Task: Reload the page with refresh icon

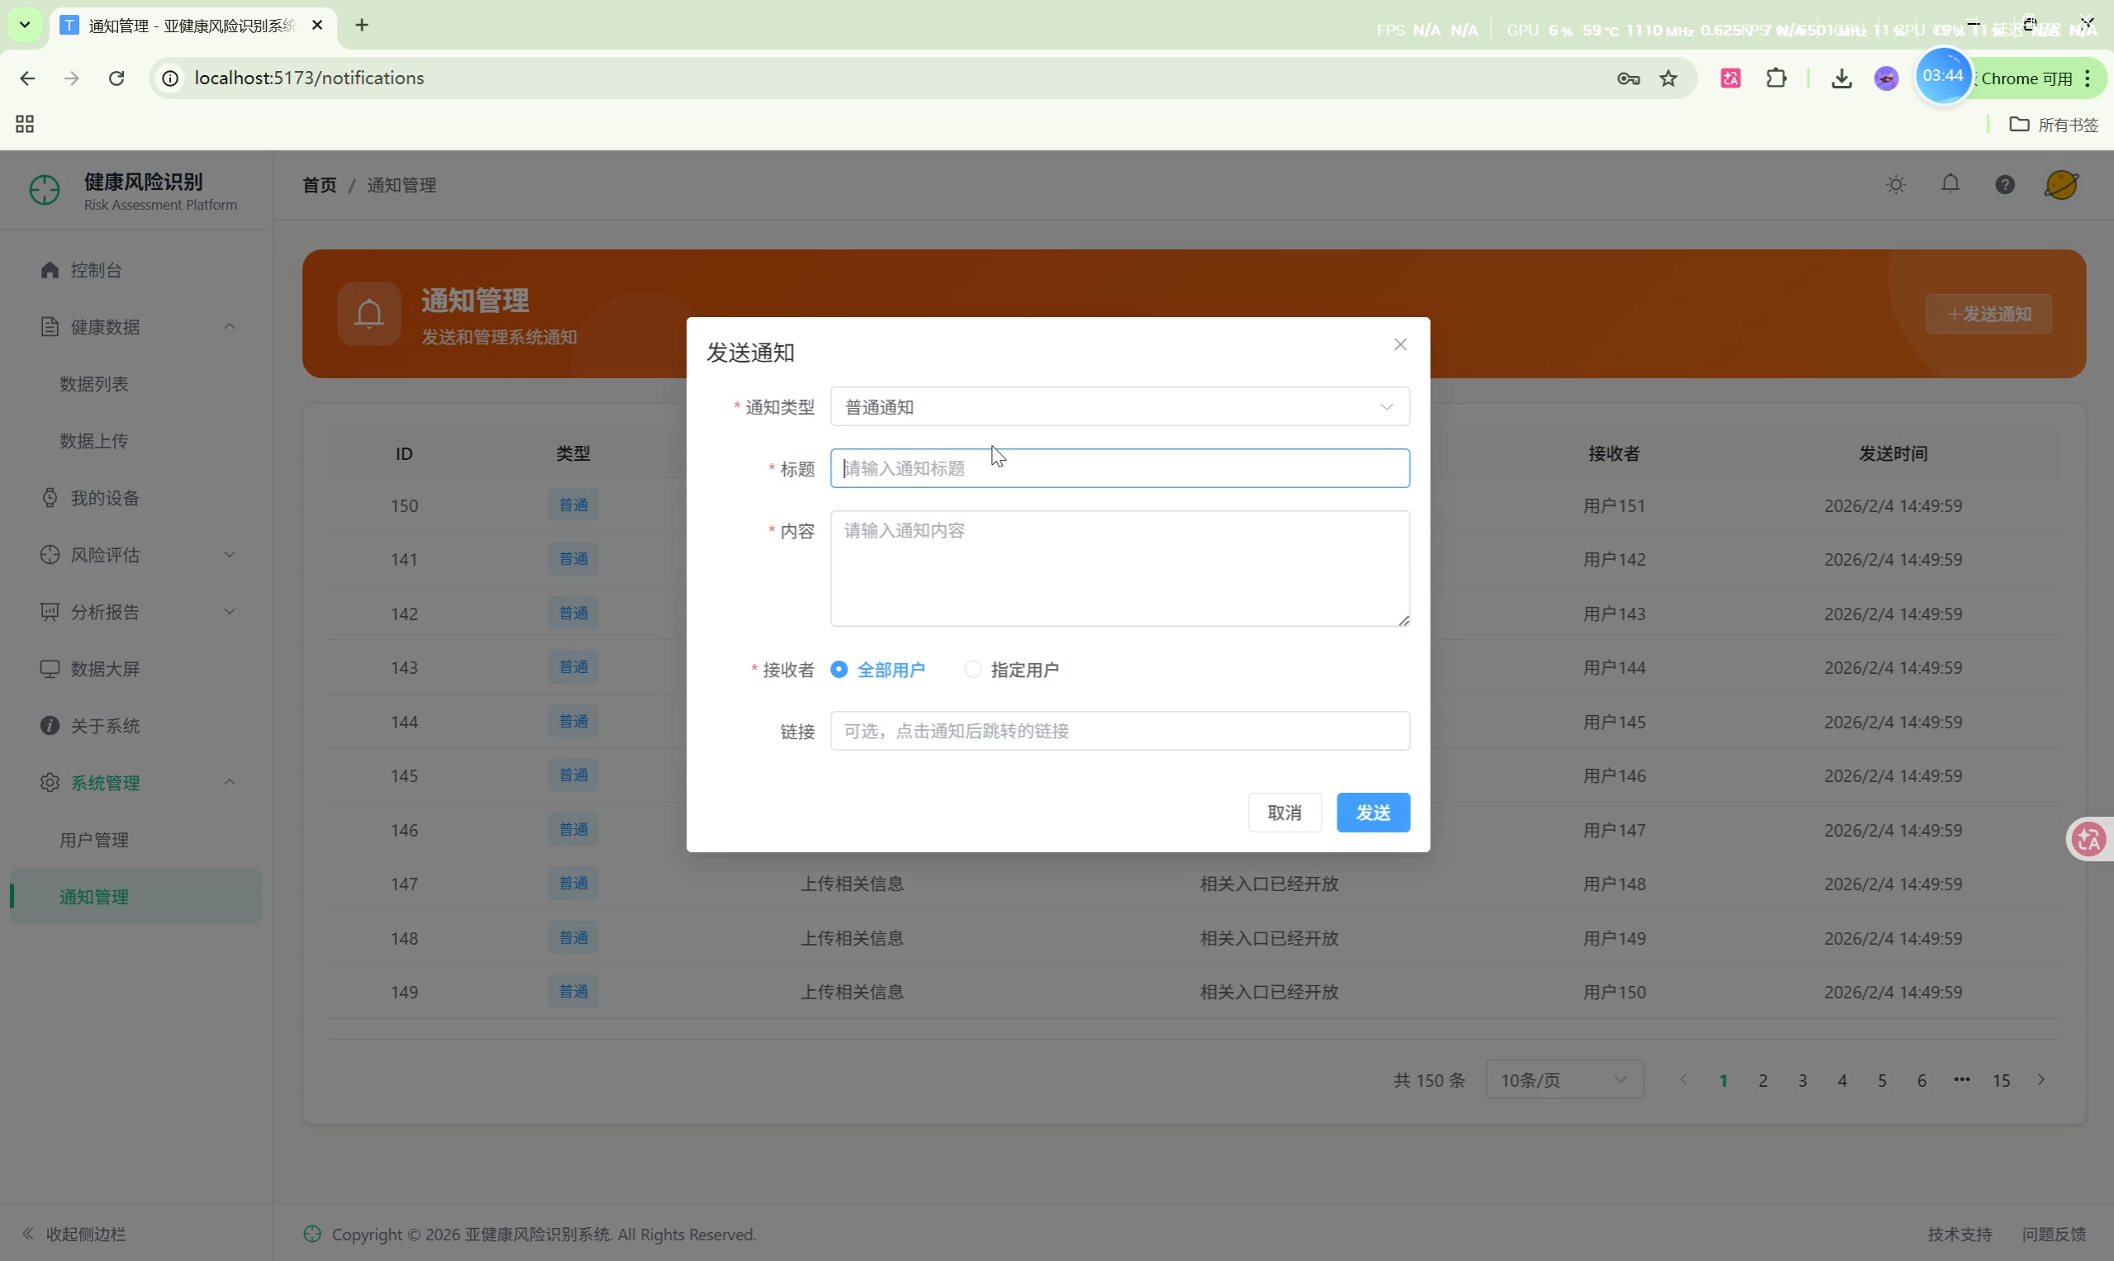Action: pos(116,78)
